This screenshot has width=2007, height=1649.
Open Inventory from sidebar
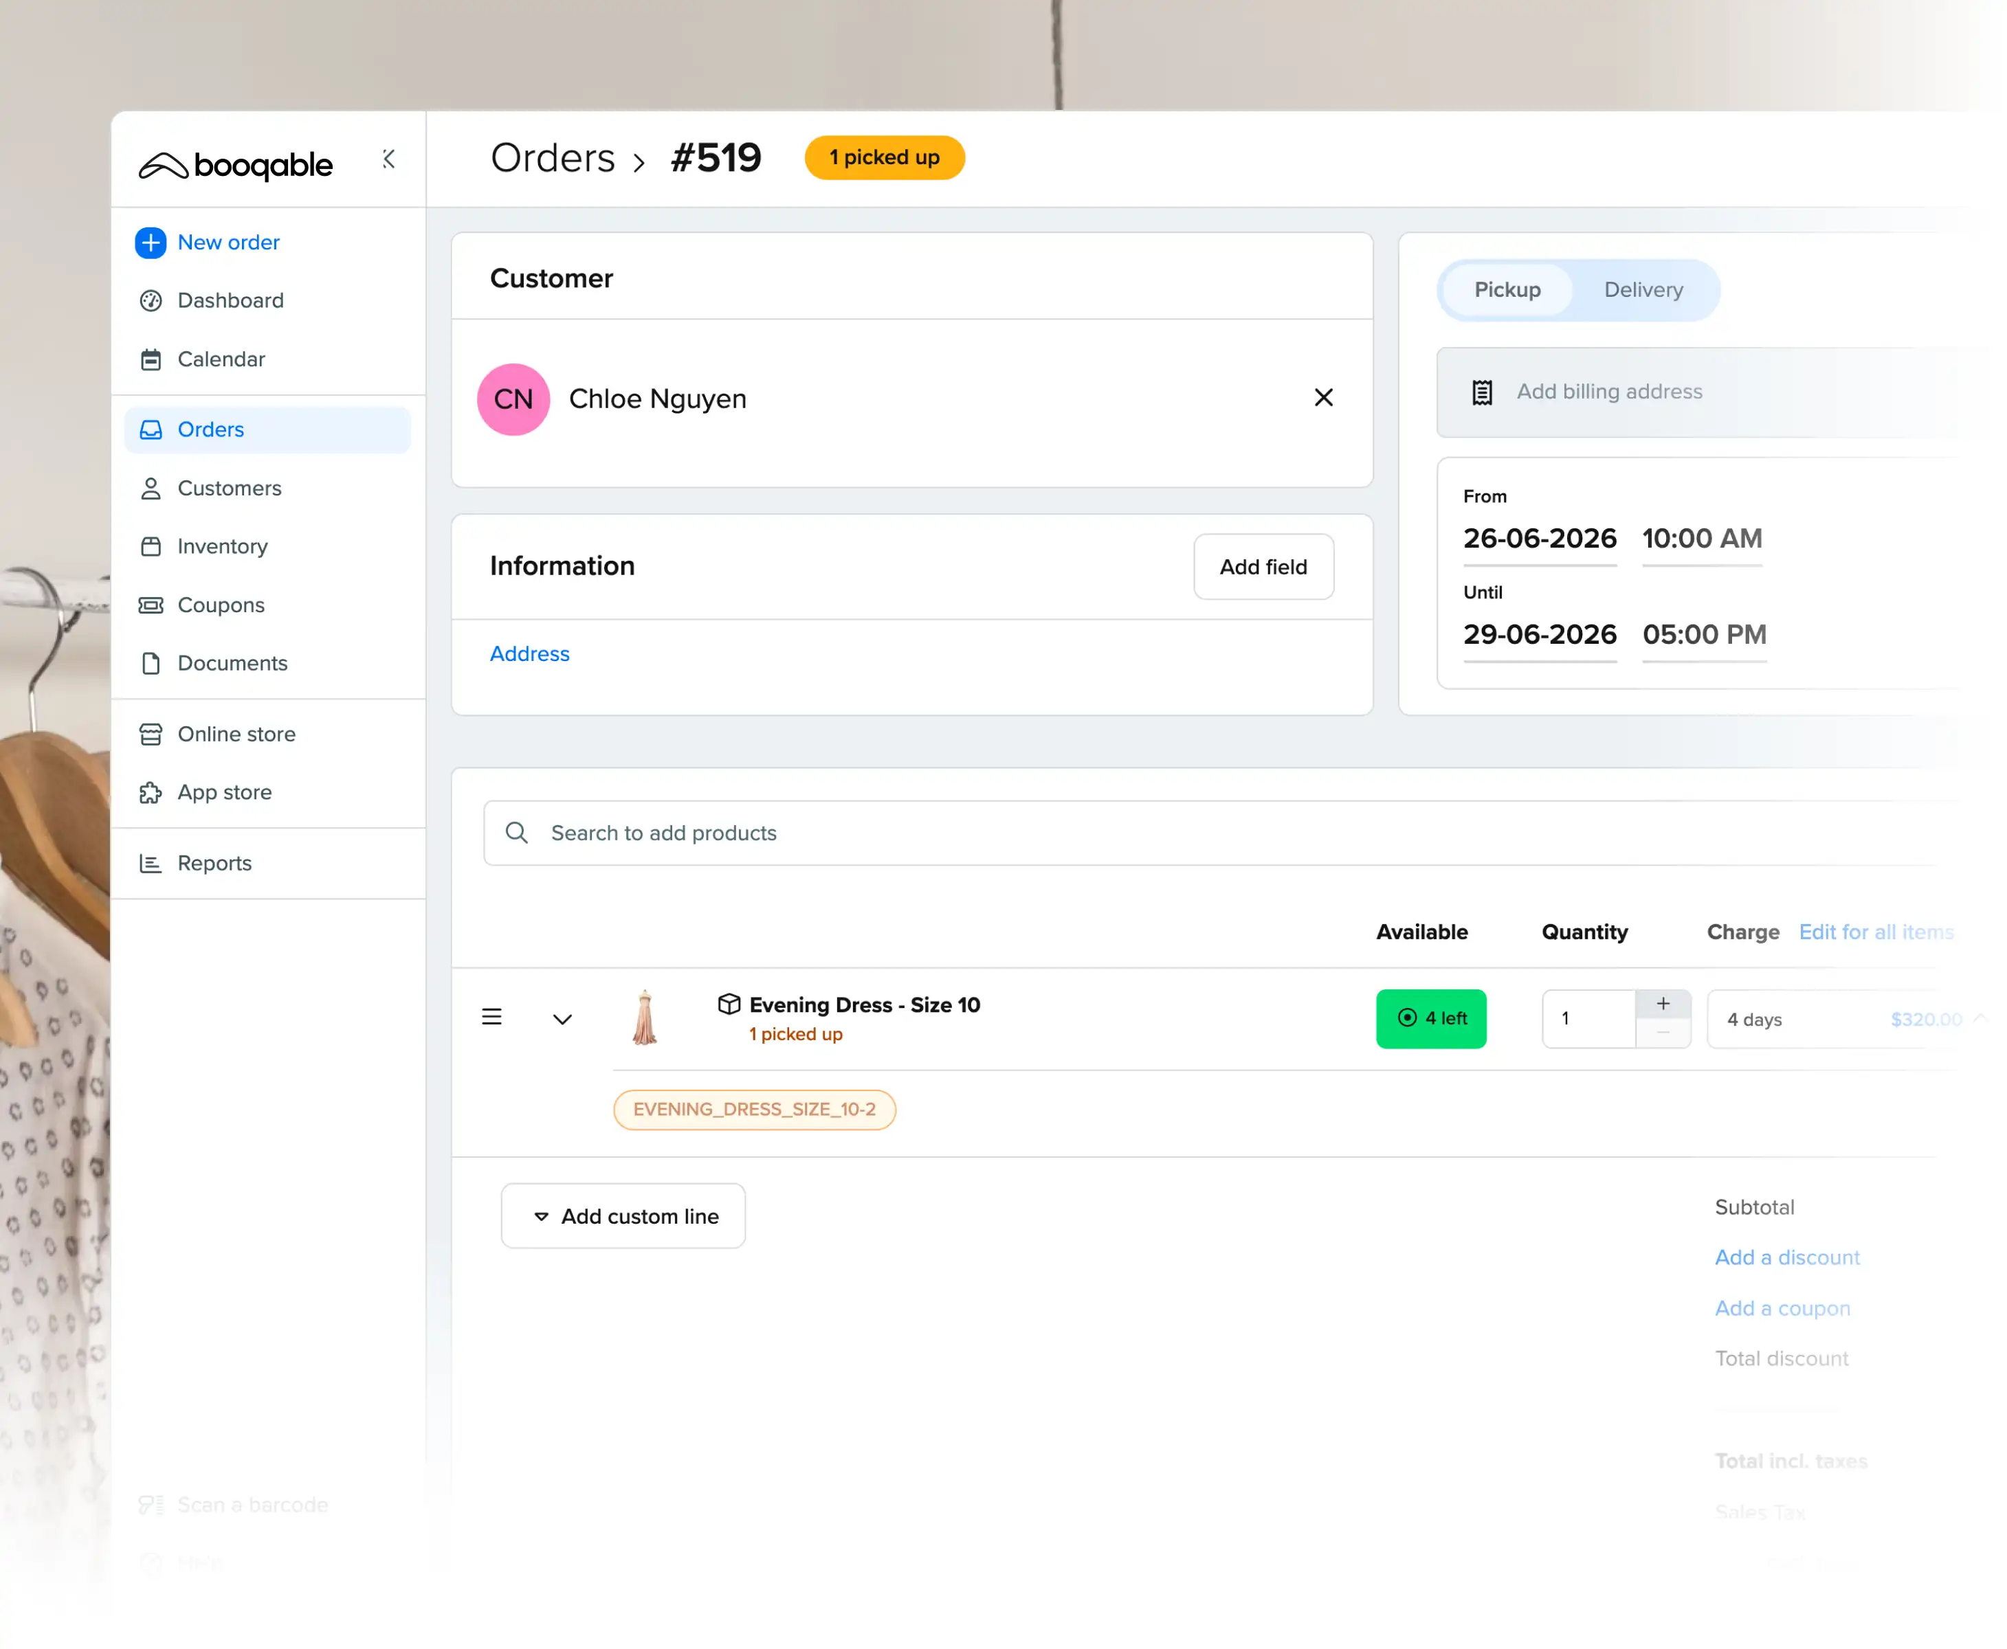(x=223, y=546)
